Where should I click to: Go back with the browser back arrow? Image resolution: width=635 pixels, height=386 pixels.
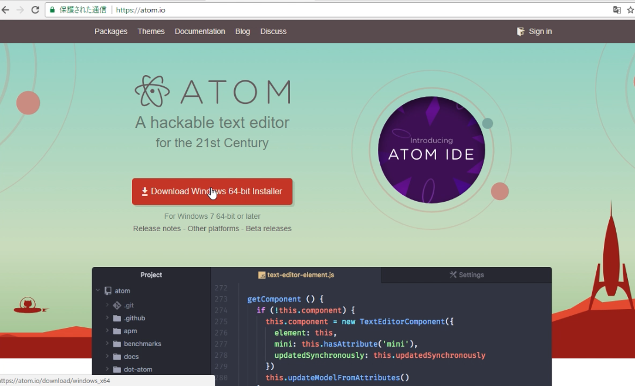[5, 10]
